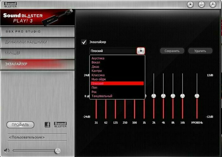Open the SBX Pro Studio tab

[x=37, y=31]
